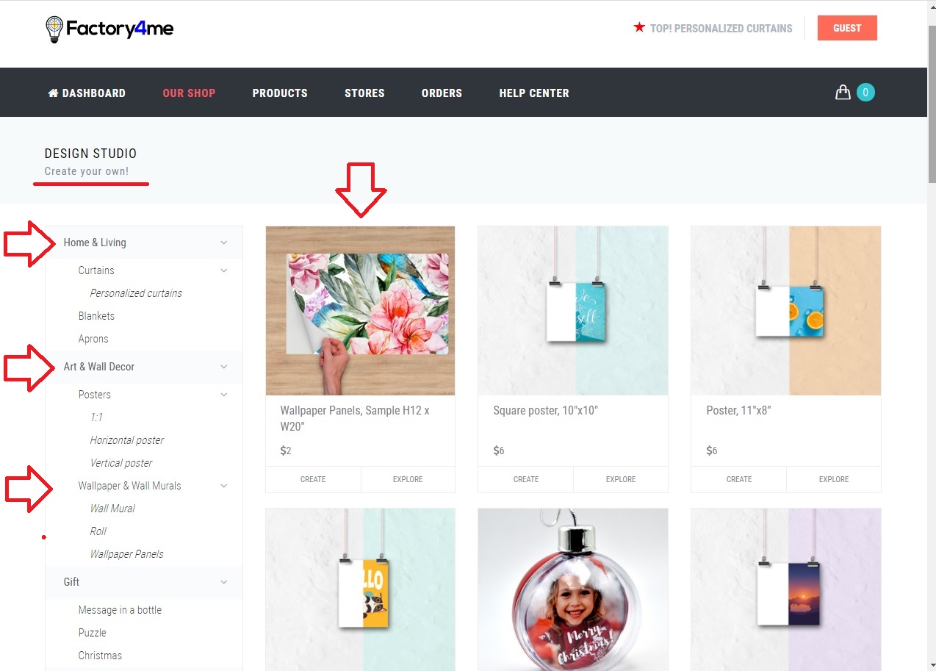Viewport: 936px width, 671px height.
Task: Click Explore under Wallpaper Panels sample
Action: [x=408, y=479]
